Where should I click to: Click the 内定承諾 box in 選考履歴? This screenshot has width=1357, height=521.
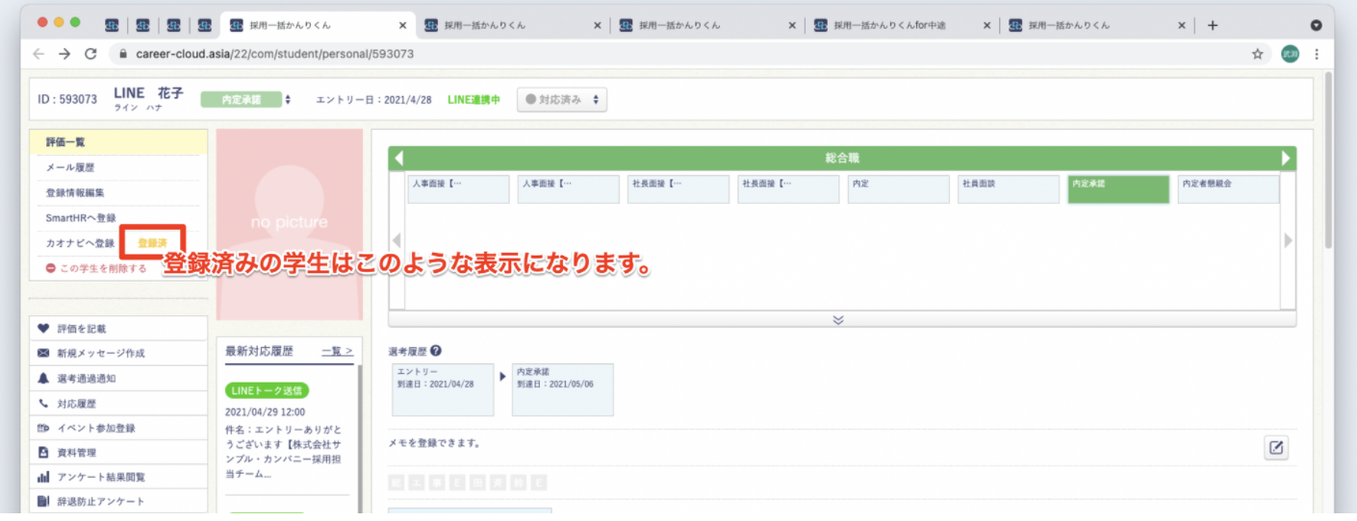coord(562,389)
